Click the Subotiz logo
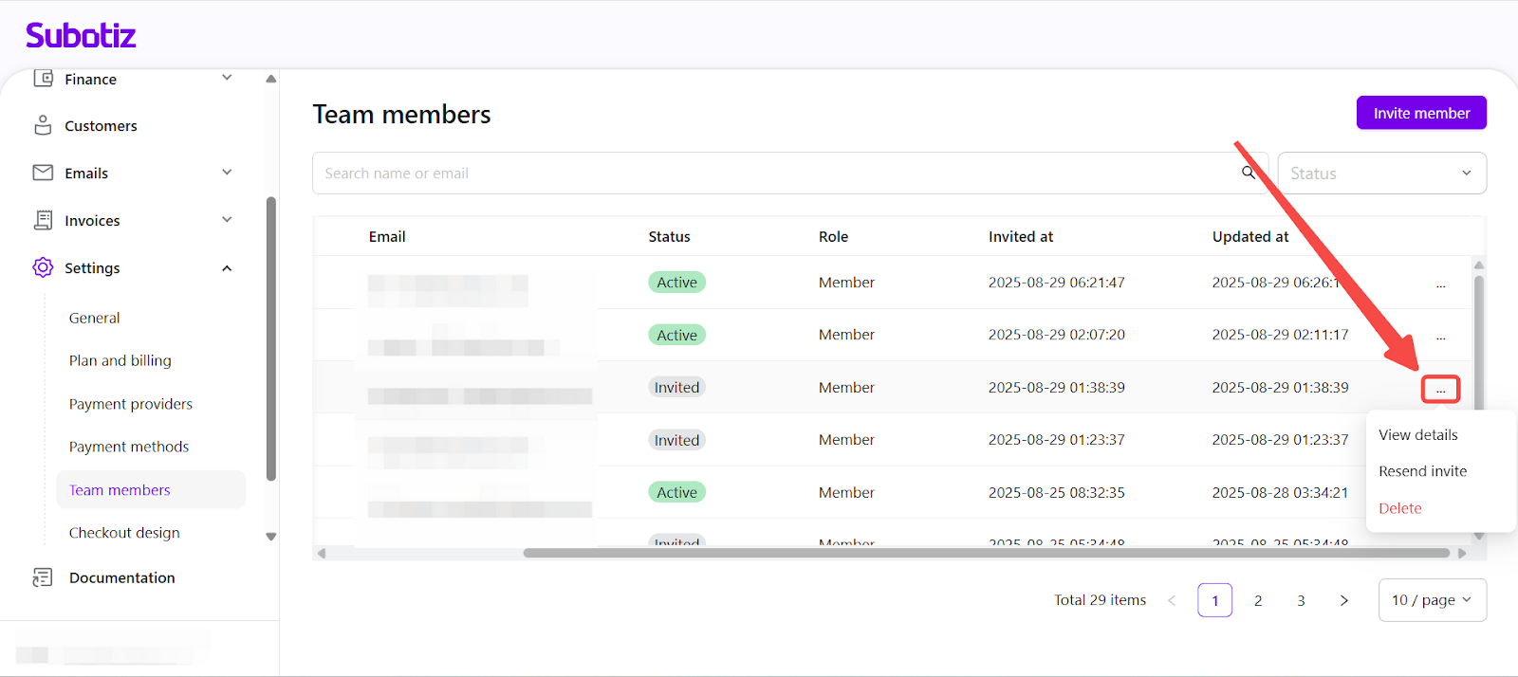Image resolution: width=1518 pixels, height=677 pixels. click(81, 36)
